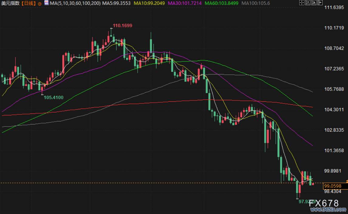Click the 105.4100 low price marker
This screenshot has width=348, height=214.
(x=53, y=97)
